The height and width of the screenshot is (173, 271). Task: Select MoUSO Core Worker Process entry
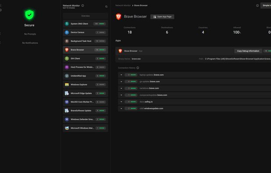point(86,102)
